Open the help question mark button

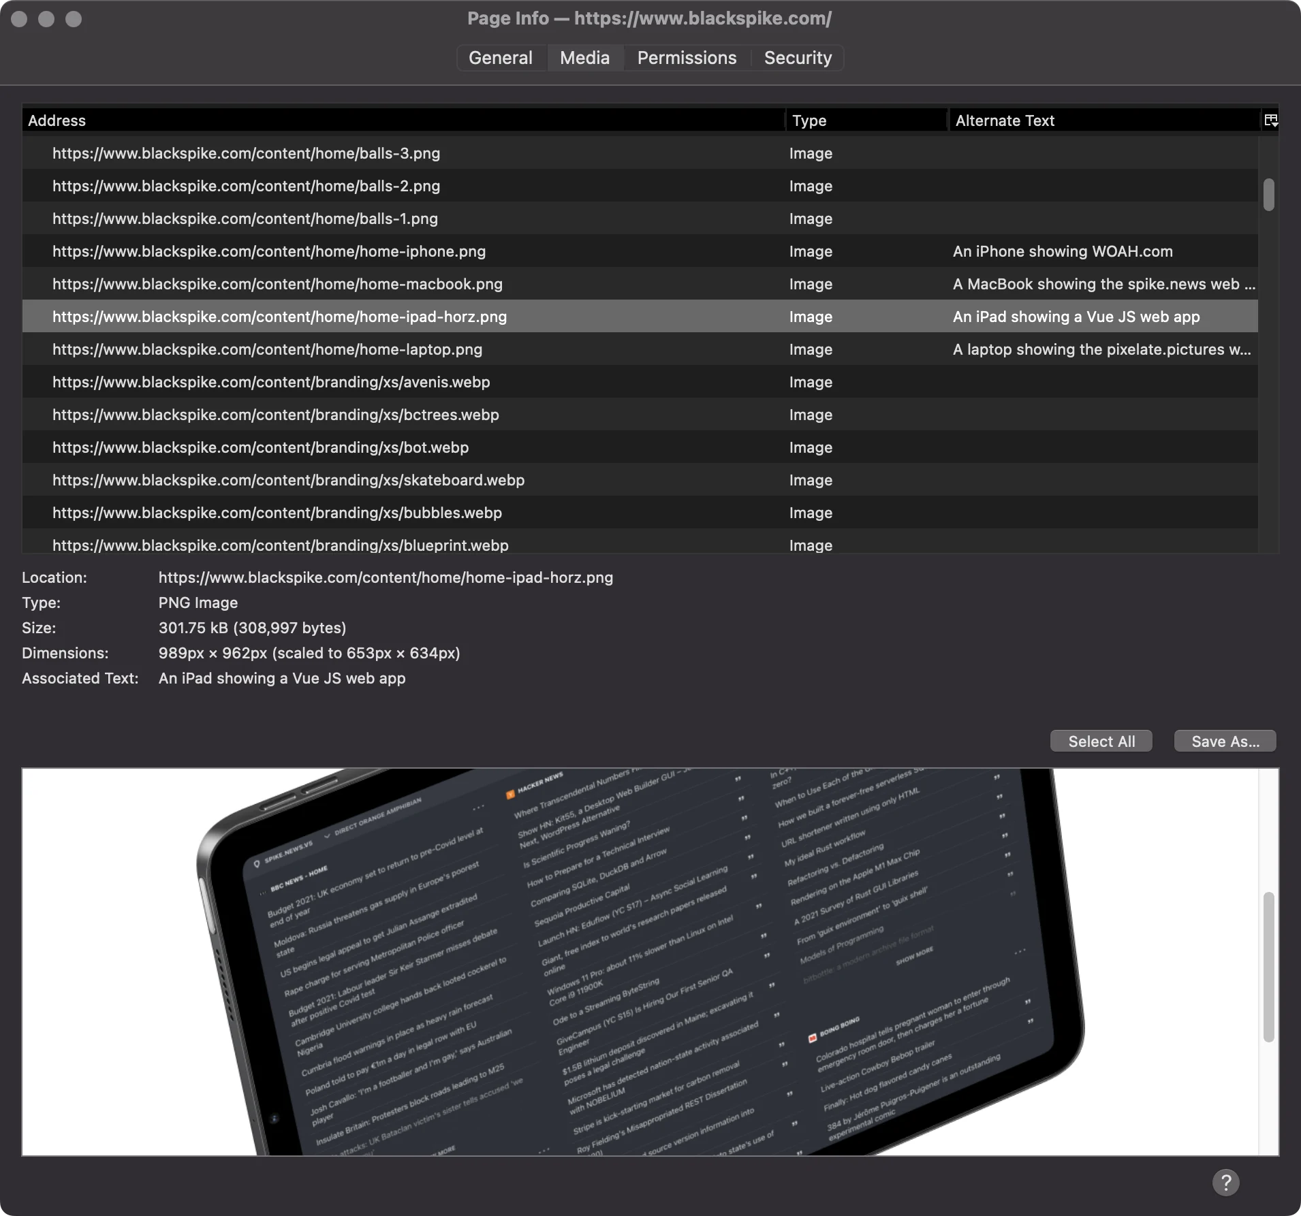[x=1225, y=1183]
